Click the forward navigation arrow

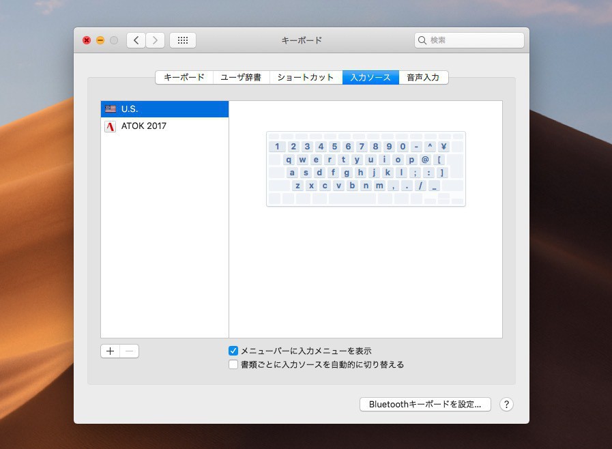tap(155, 40)
